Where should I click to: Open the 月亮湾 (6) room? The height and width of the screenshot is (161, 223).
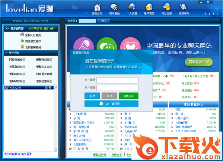[189, 97]
